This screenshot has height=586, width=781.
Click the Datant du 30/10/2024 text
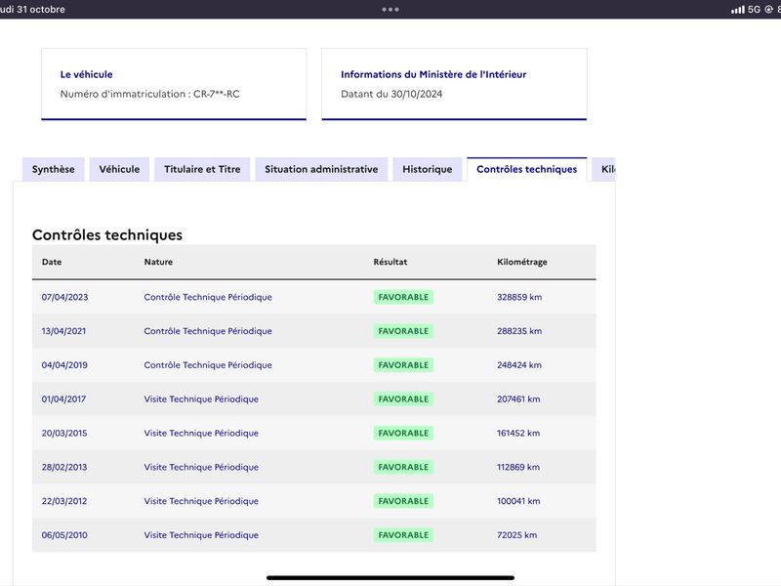pos(391,94)
